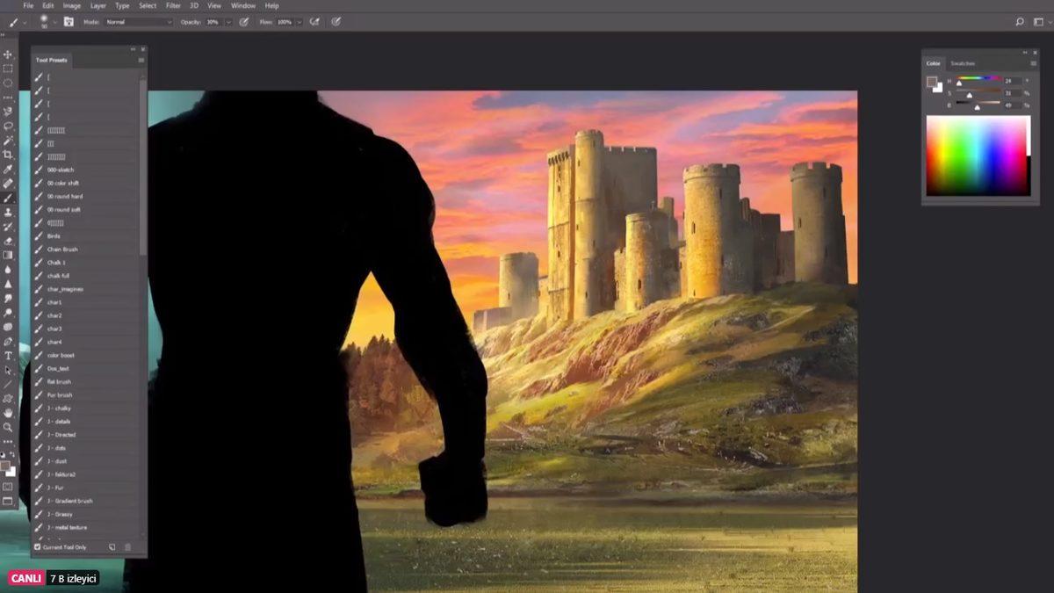Image resolution: width=1054 pixels, height=593 pixels.
Task: Toggle the Current Tool Only checkbox
Action: [38, 547]
